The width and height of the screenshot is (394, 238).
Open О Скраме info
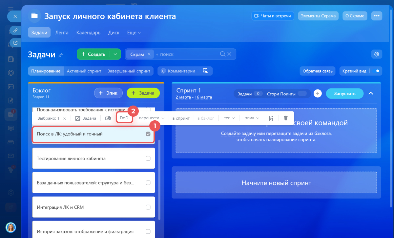355,16
